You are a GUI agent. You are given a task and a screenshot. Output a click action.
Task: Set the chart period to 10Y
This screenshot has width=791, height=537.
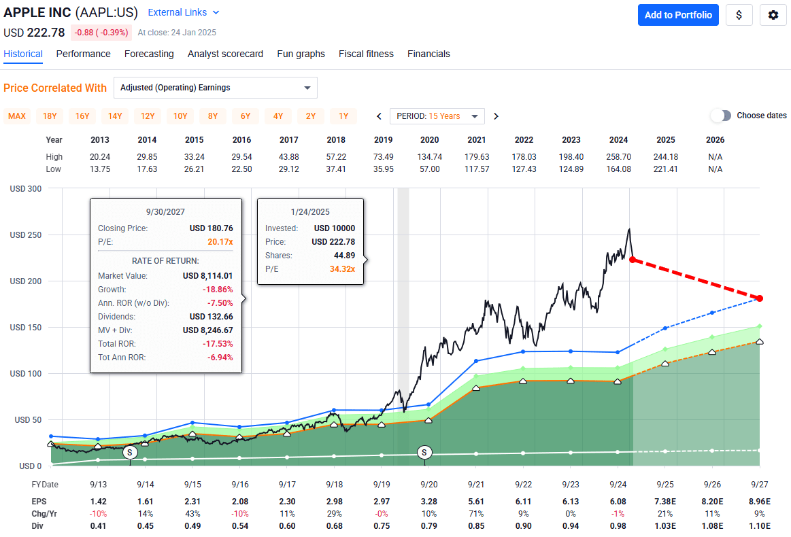tap(180, 116)
